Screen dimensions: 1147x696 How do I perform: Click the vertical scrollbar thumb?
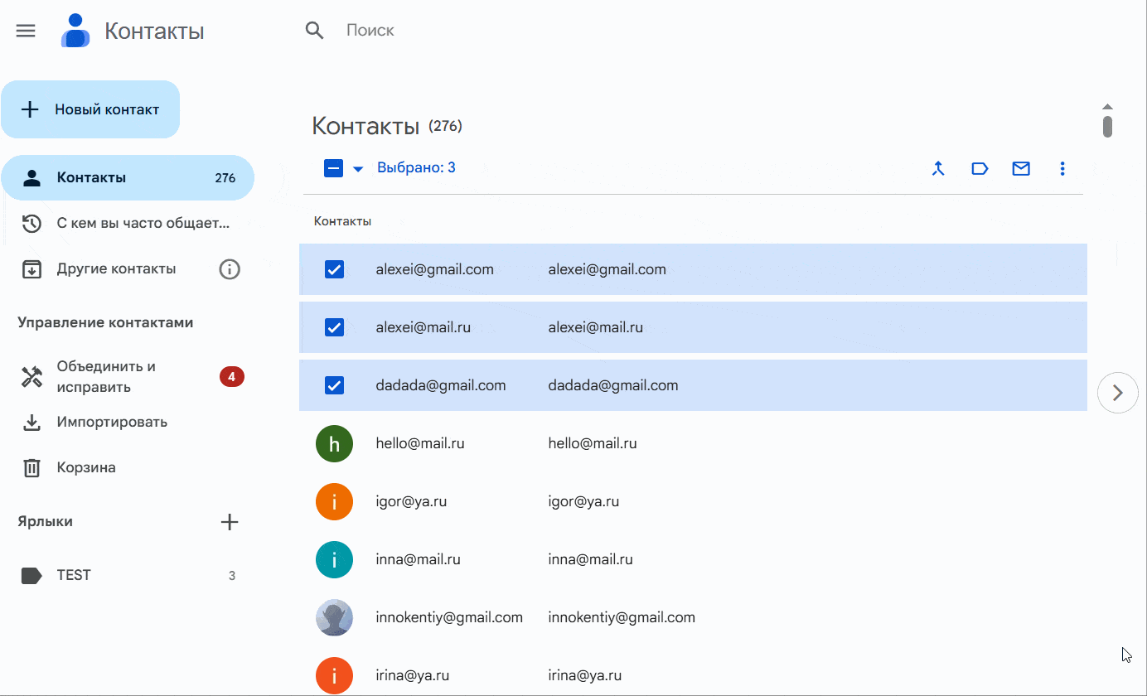tap(1107, 127)
